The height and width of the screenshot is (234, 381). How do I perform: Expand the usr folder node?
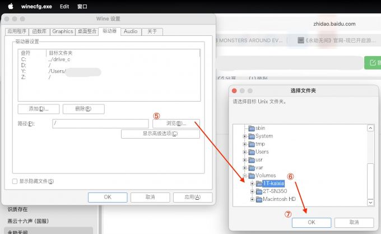tap(245, 160)
